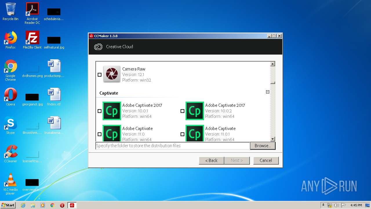Screen dimensions: 371x209
Task: Click the CCMaker taskbar button
Action: click(x=72, y=205)
